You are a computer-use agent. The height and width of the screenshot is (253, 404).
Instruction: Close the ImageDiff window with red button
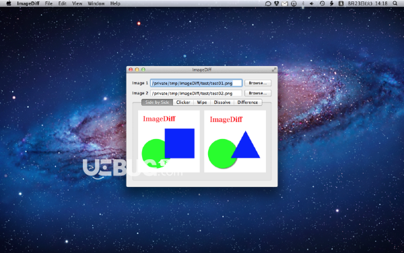[131, 69]
